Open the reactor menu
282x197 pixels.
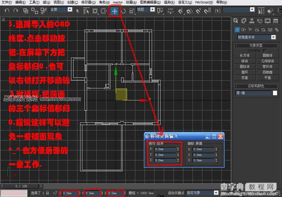pos(117,2)
